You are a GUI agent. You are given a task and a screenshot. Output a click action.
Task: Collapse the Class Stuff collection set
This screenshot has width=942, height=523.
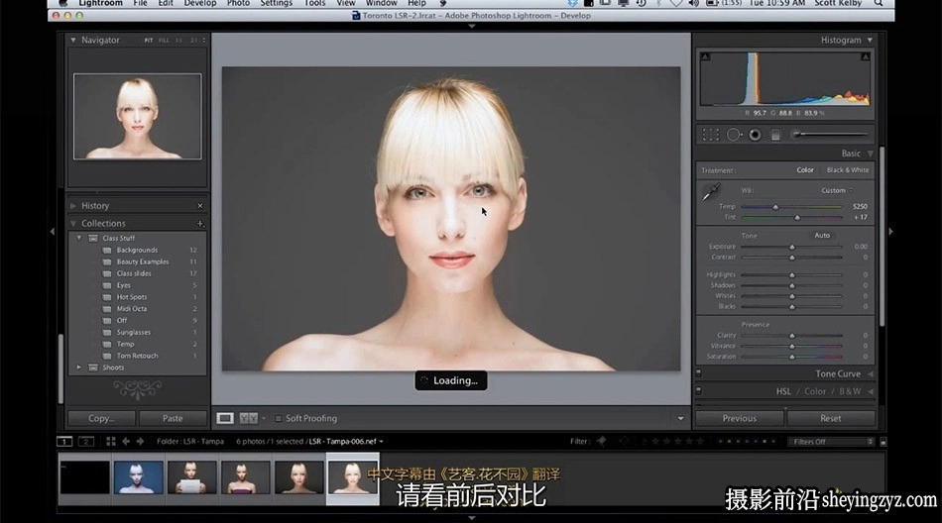[x=78, y=238]
